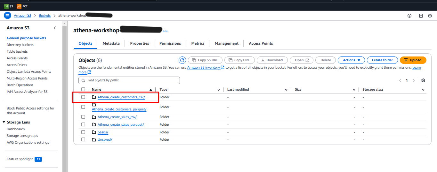Click the S3 service shortcut icon
This screenshot has height=172, width=437.
[x=6, y=6]
